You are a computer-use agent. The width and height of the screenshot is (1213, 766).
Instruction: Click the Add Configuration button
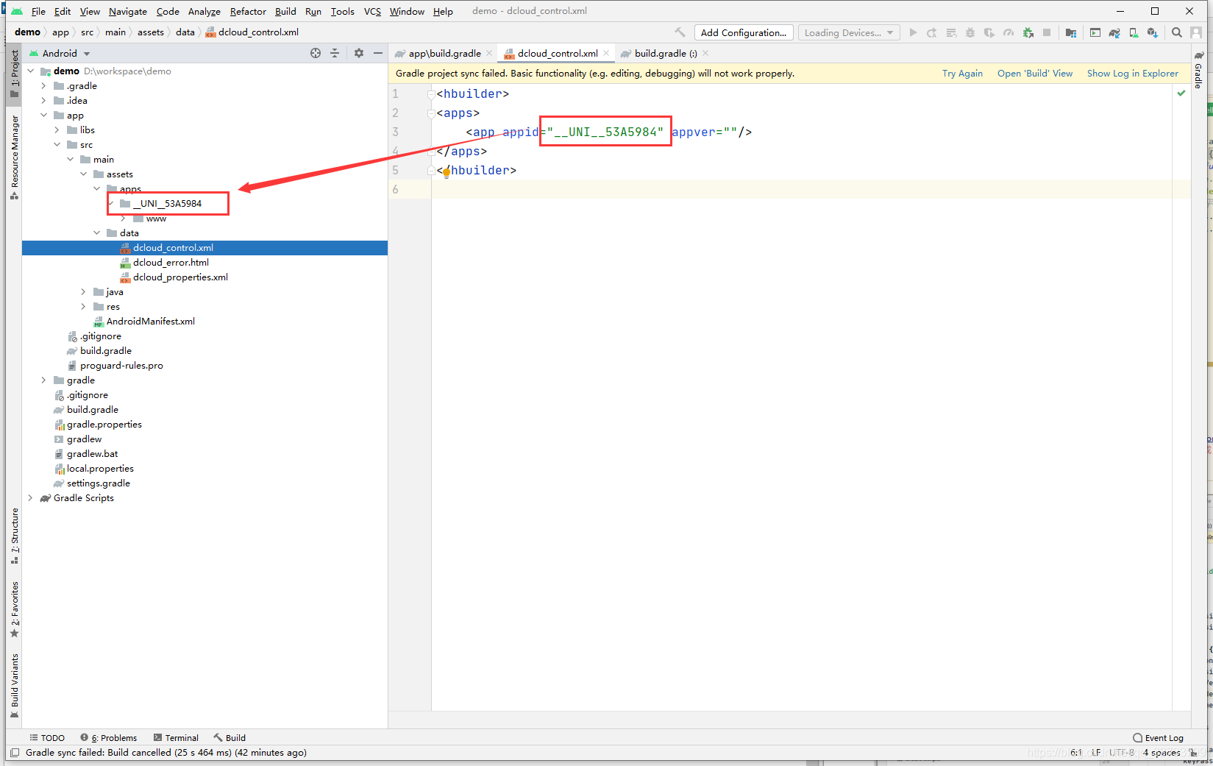[x=744, y=32]
